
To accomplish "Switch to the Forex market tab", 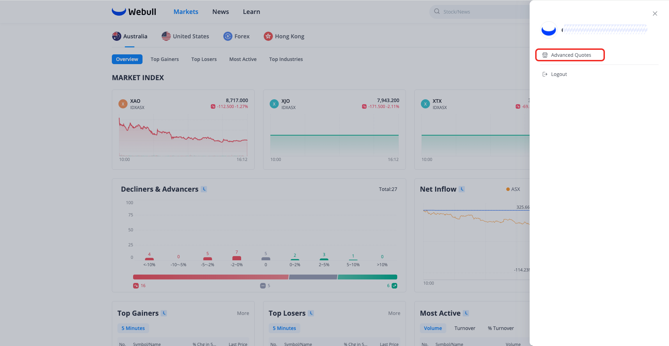I will pyautogui.click(x=237, y=36).
